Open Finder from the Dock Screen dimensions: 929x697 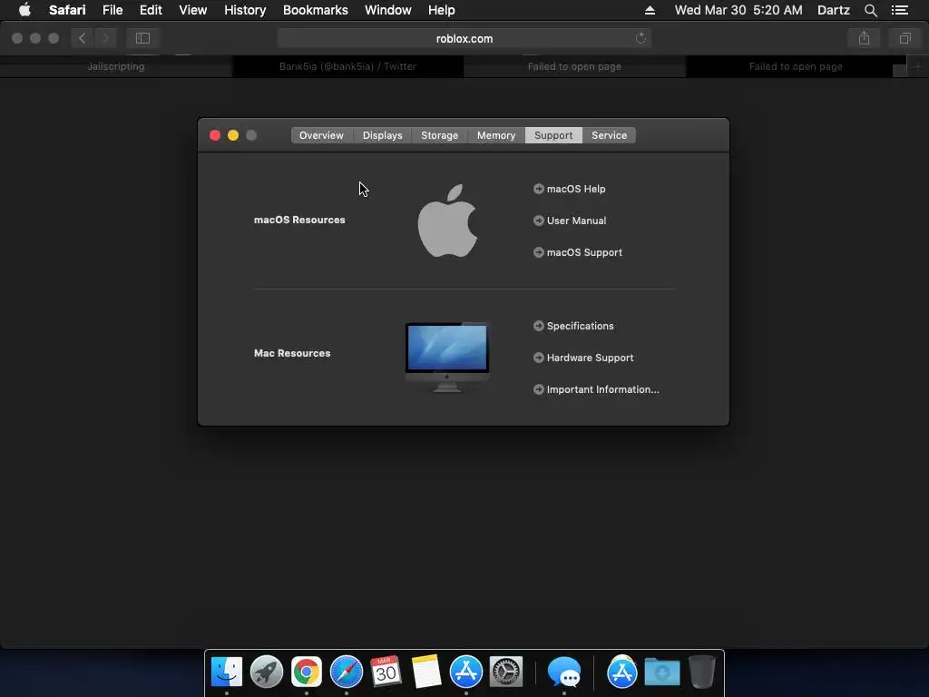coord(227,672)
